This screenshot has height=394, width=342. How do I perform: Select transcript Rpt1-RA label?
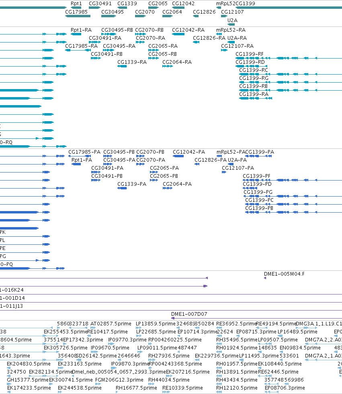[x=81, y=30]
